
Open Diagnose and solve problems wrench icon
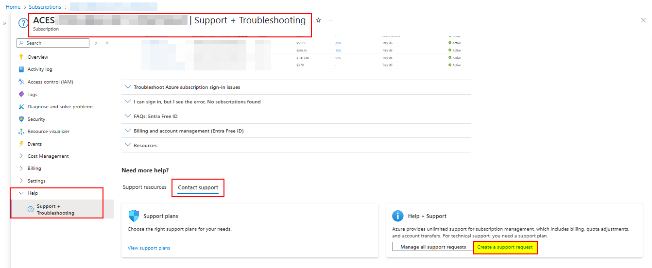pos(21,106)
